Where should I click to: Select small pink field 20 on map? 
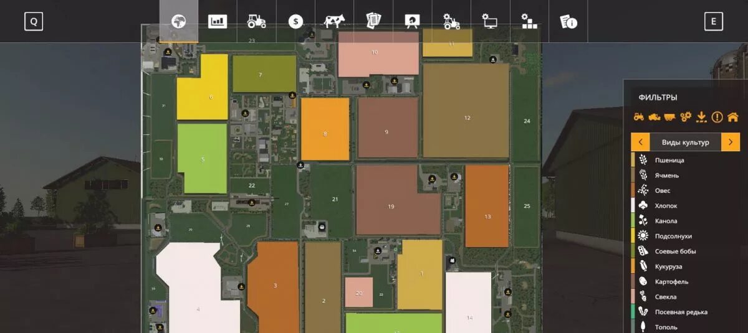359,292
